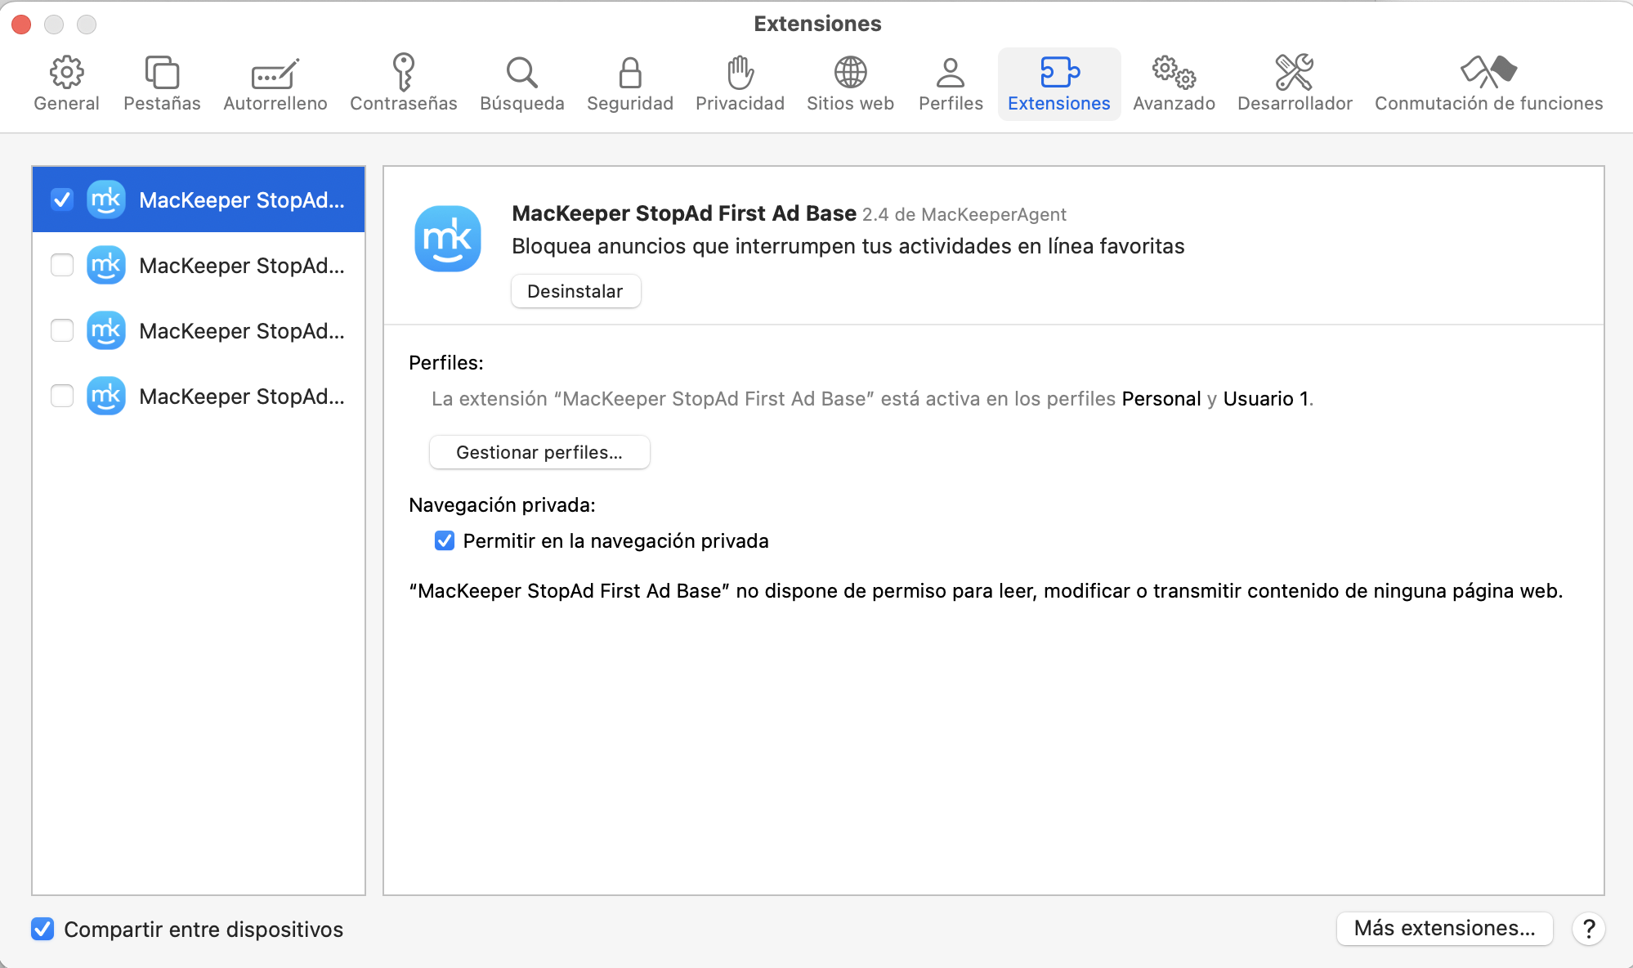The image size is (1633, 968).
Task: Select the Autorrelleno pane
Action: click(275, 82)
